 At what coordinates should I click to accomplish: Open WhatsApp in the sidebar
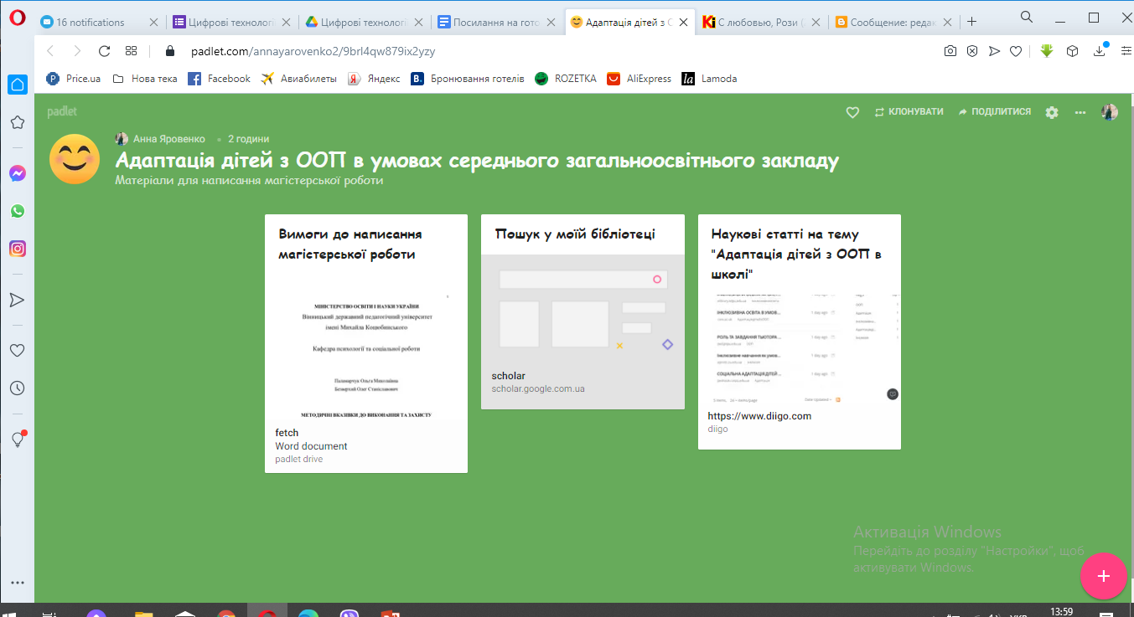[17, 211]
